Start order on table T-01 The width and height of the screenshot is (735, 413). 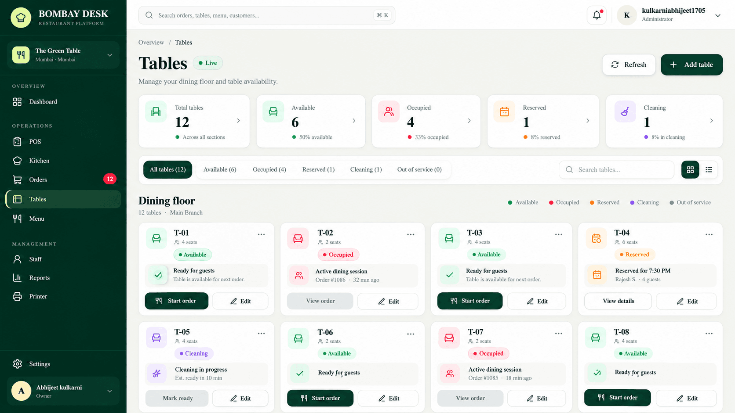tap(176, 301)
